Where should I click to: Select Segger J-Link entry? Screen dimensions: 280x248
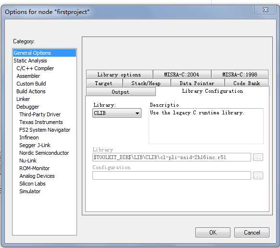35,145
